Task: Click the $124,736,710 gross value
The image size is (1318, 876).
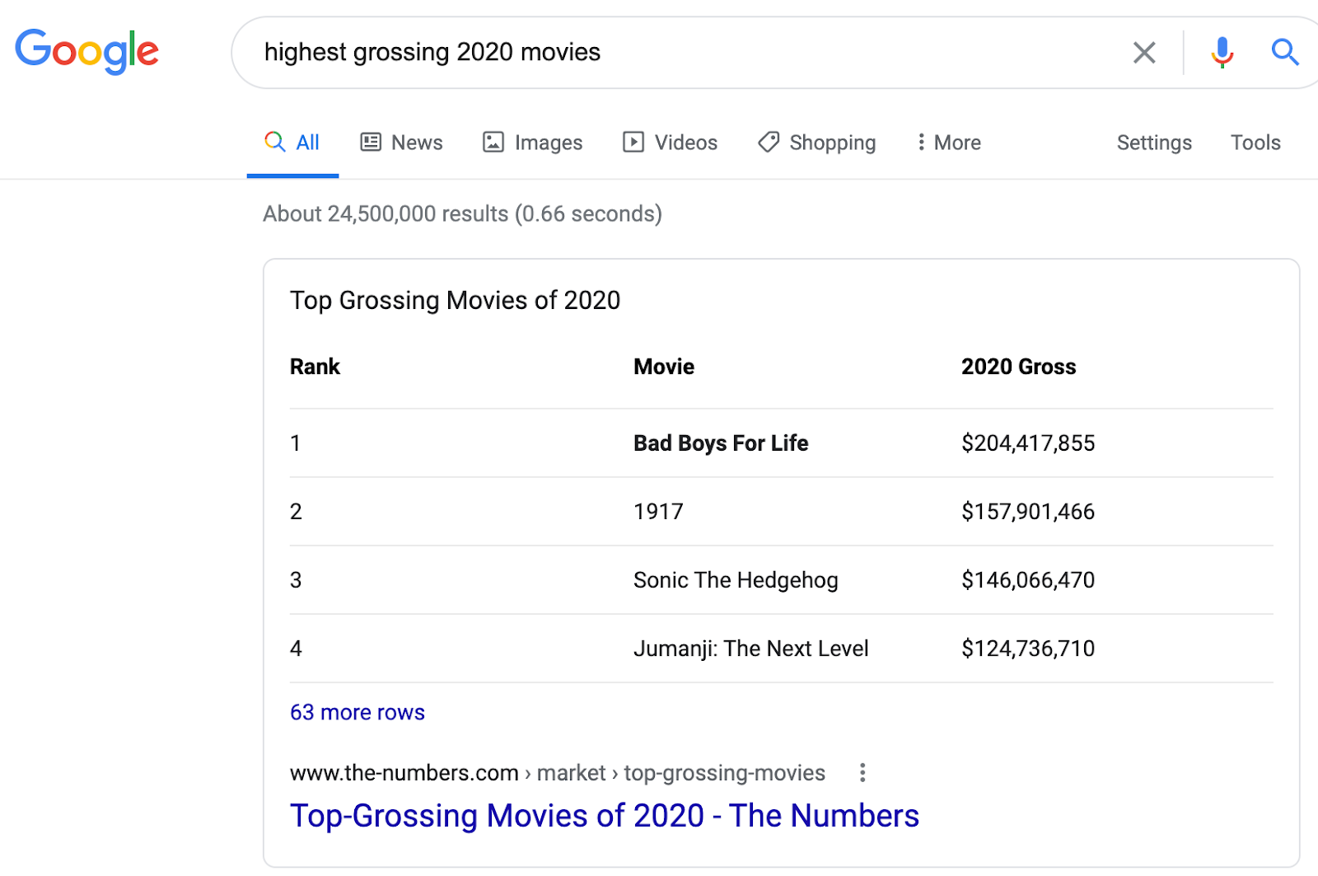Action: point(1028,649)
